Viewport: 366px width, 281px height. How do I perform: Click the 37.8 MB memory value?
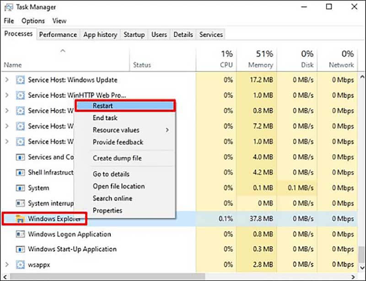(x=261, y=219)
